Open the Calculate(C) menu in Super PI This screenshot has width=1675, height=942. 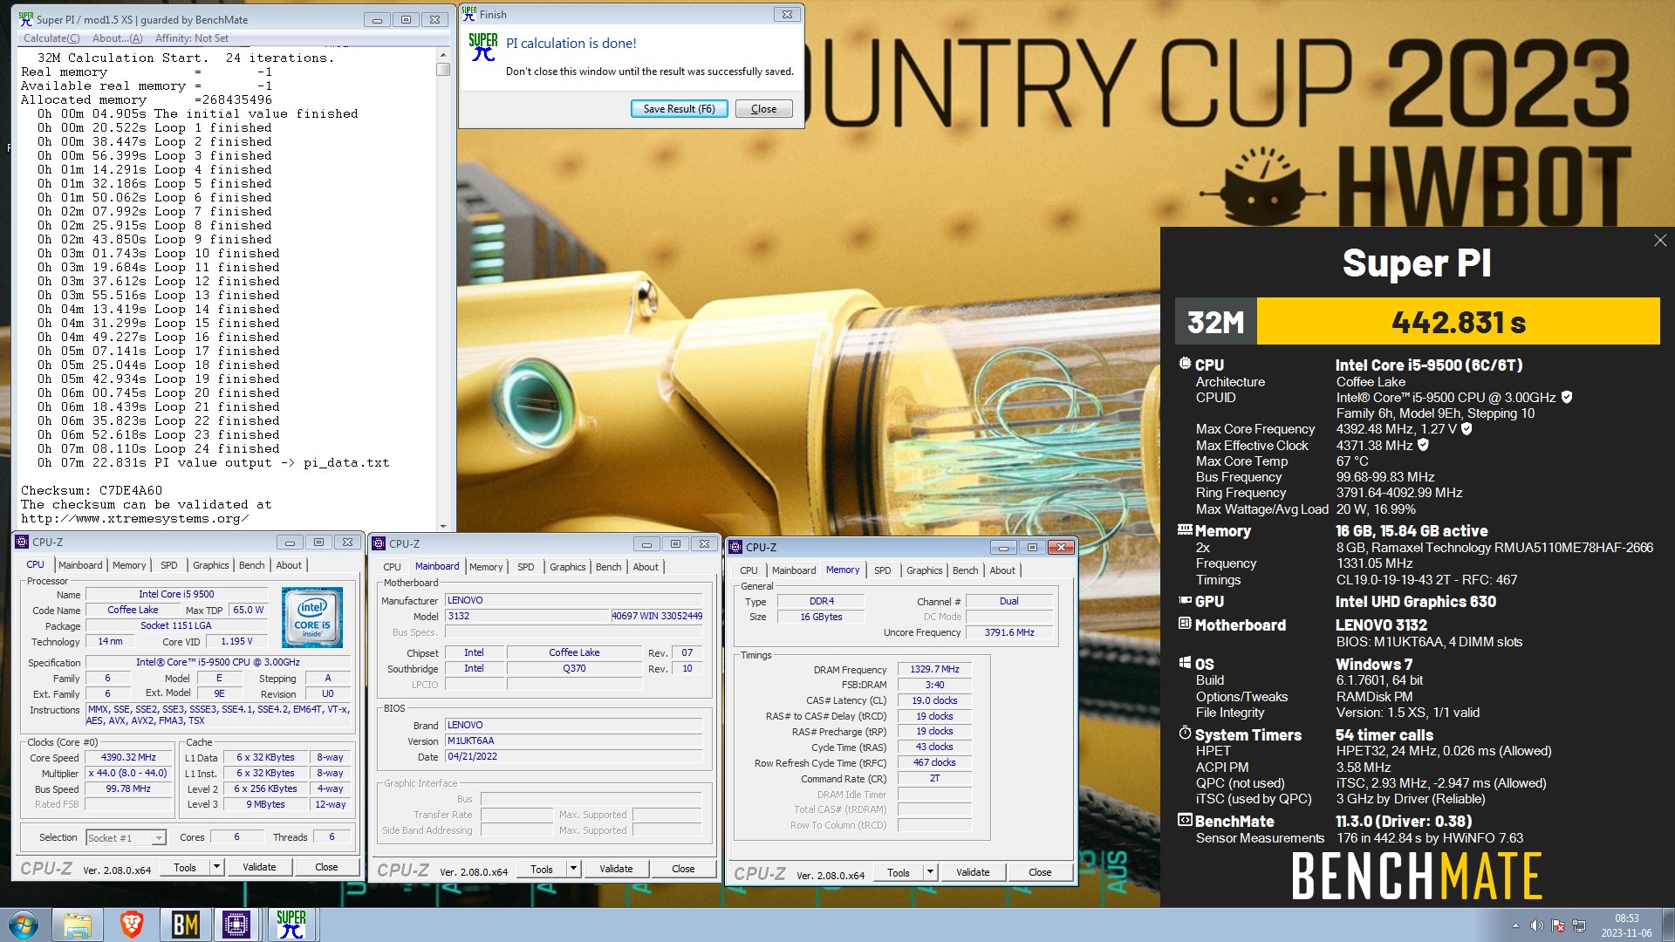(51, 38)
